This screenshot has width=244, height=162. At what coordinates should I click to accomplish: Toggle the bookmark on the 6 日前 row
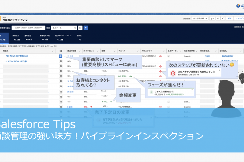(x=61, y=107)
